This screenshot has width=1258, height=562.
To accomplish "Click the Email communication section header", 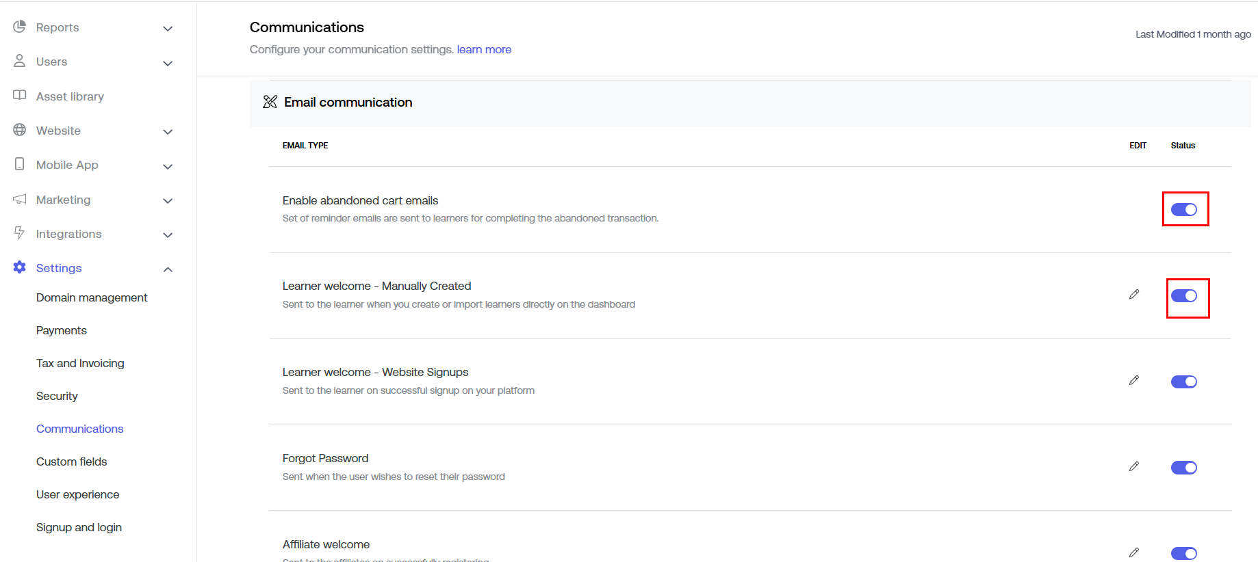I will 348,103.
